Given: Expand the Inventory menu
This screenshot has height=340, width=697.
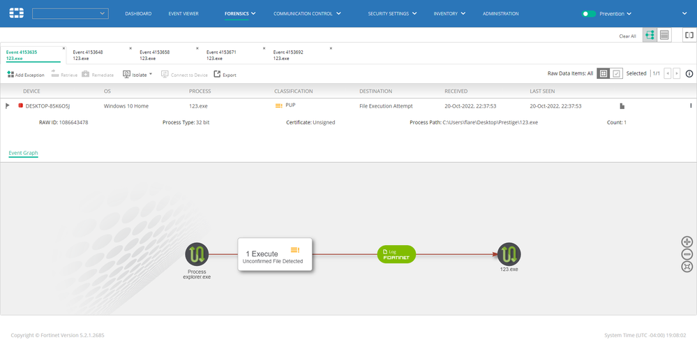Looking at the screenshot, I should (x=449, y=14).
